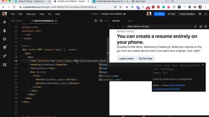Click Learn more button in preview
209x117 pixels.
coord(126,58)
